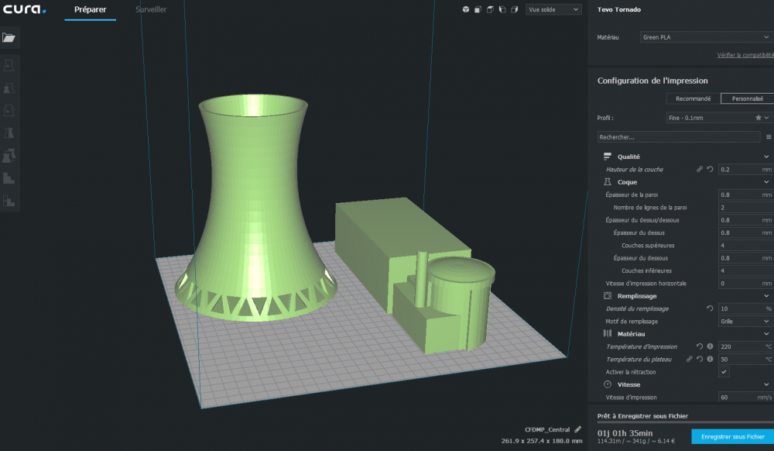Open the Motif de remplissage Grille dropdown
The height and width of the screenshot is (451, 774).
[745, 321]
